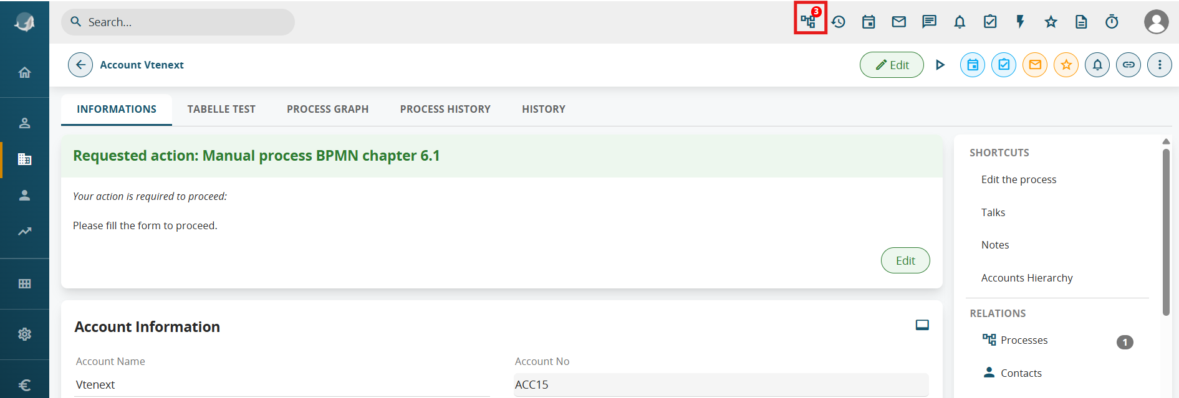Viewport: 1179px width, 398px height.
Task: Open the calendar icon in top bar
Action: [869, 22]
